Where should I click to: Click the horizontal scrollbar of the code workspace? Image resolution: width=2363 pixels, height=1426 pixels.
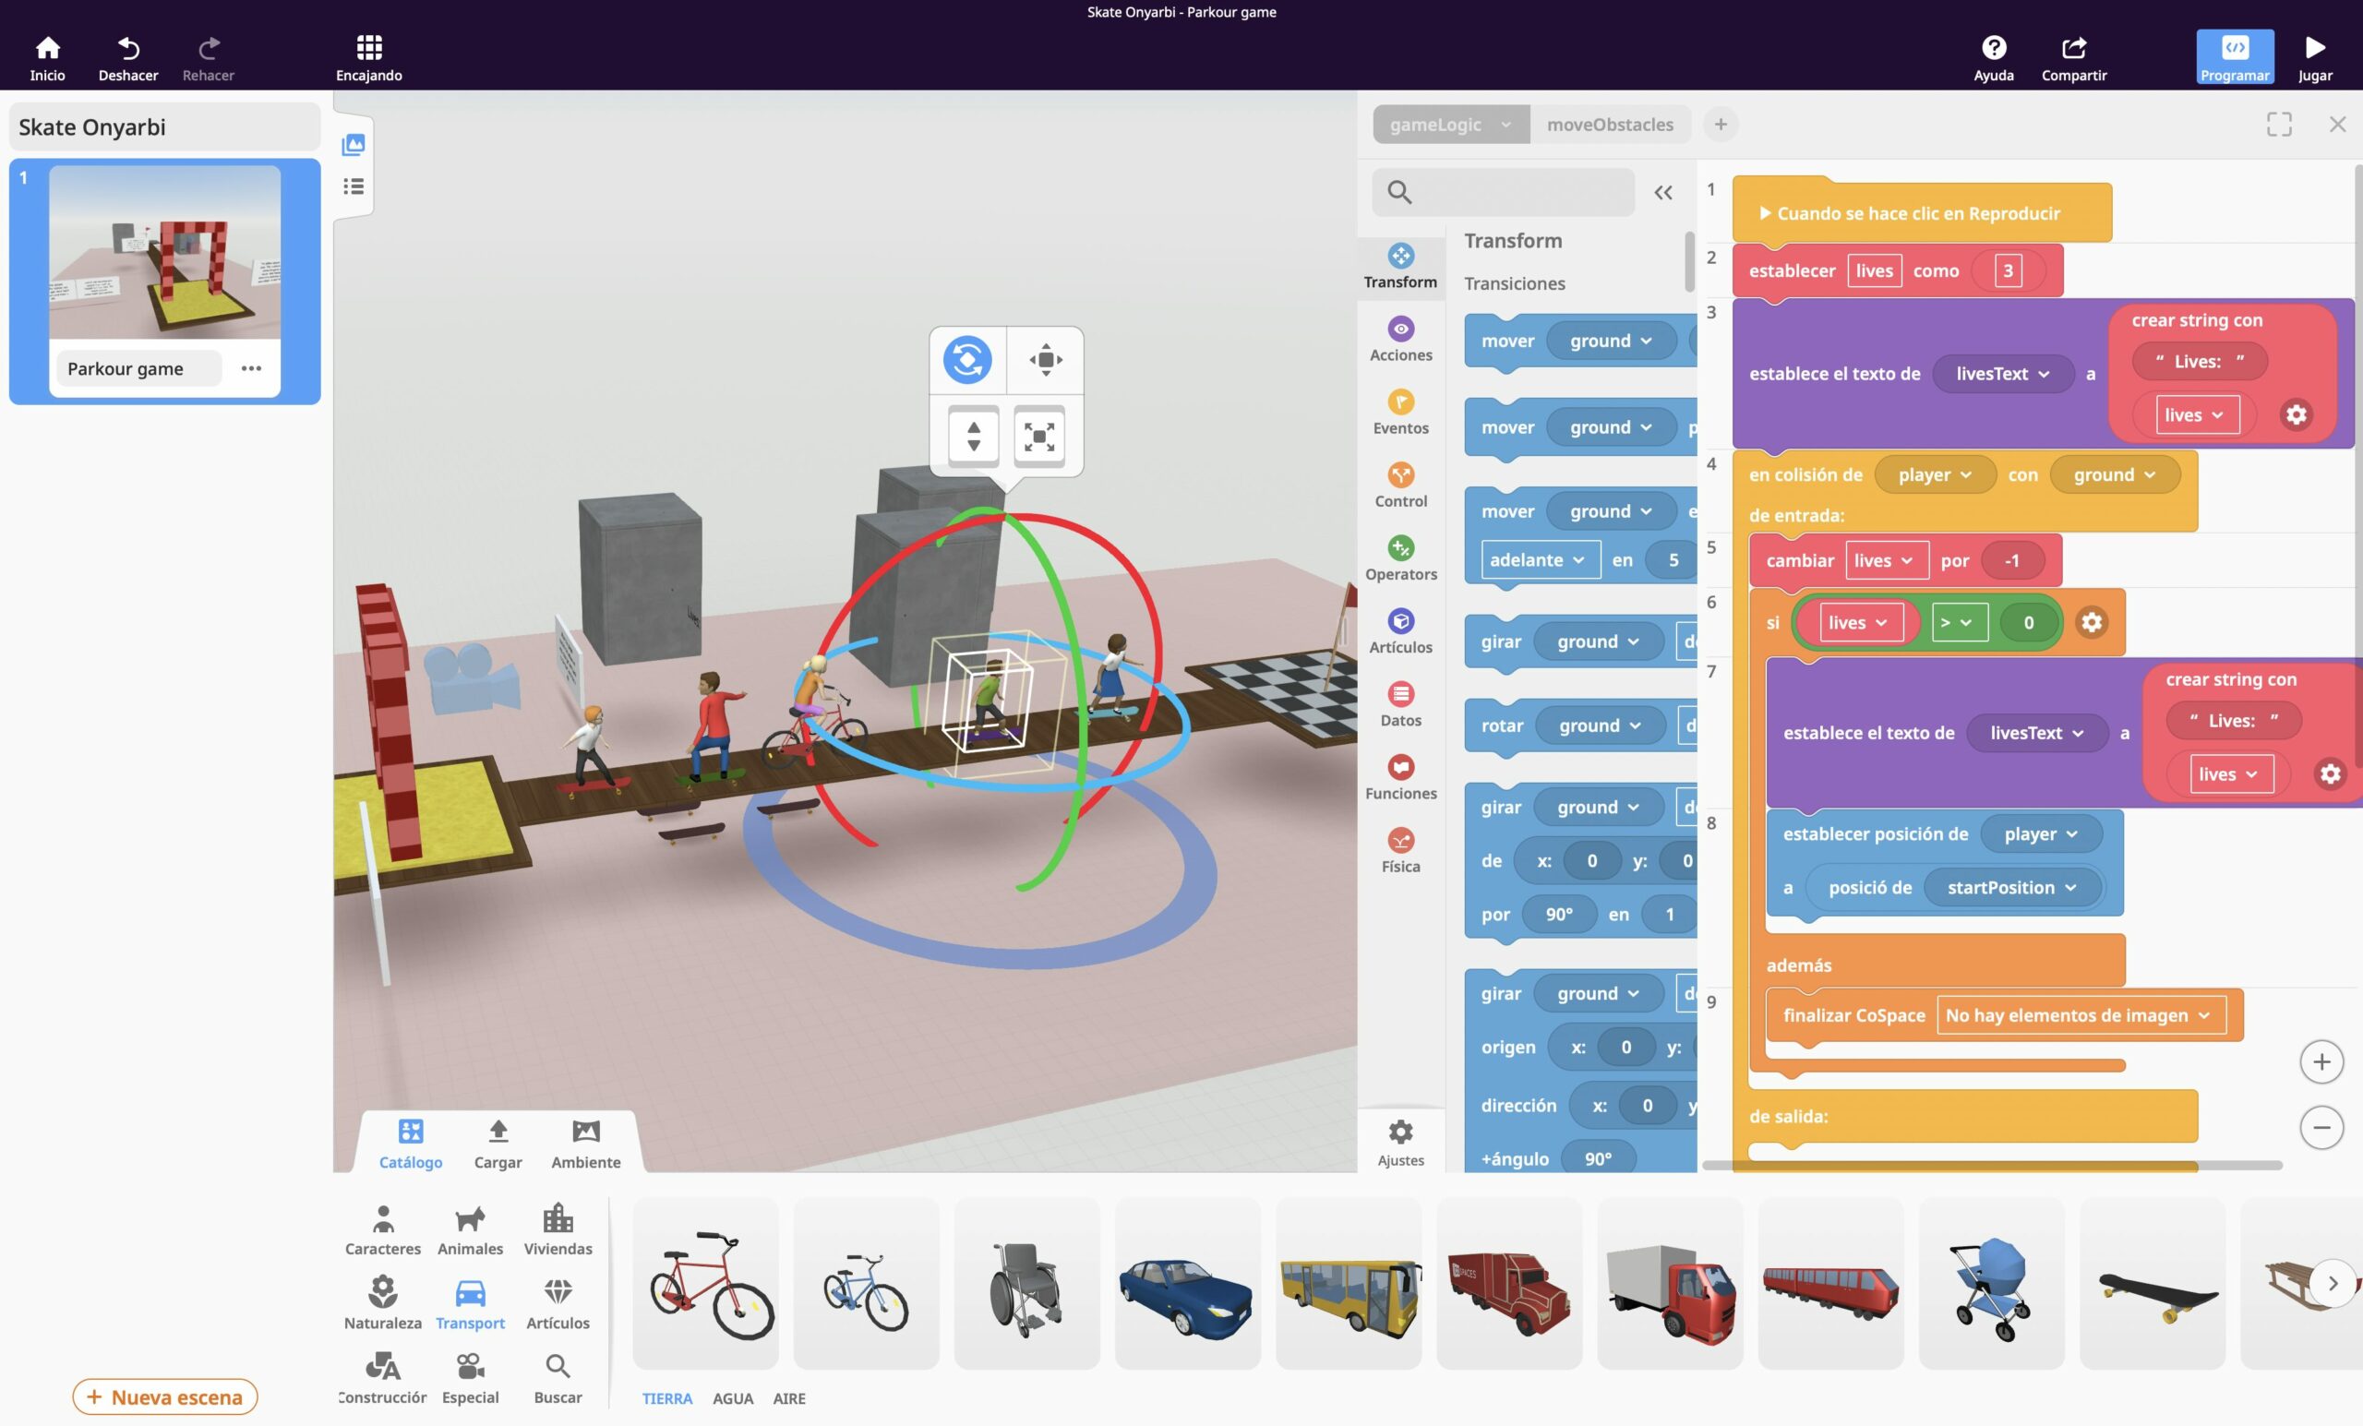pos(1991,1165)
